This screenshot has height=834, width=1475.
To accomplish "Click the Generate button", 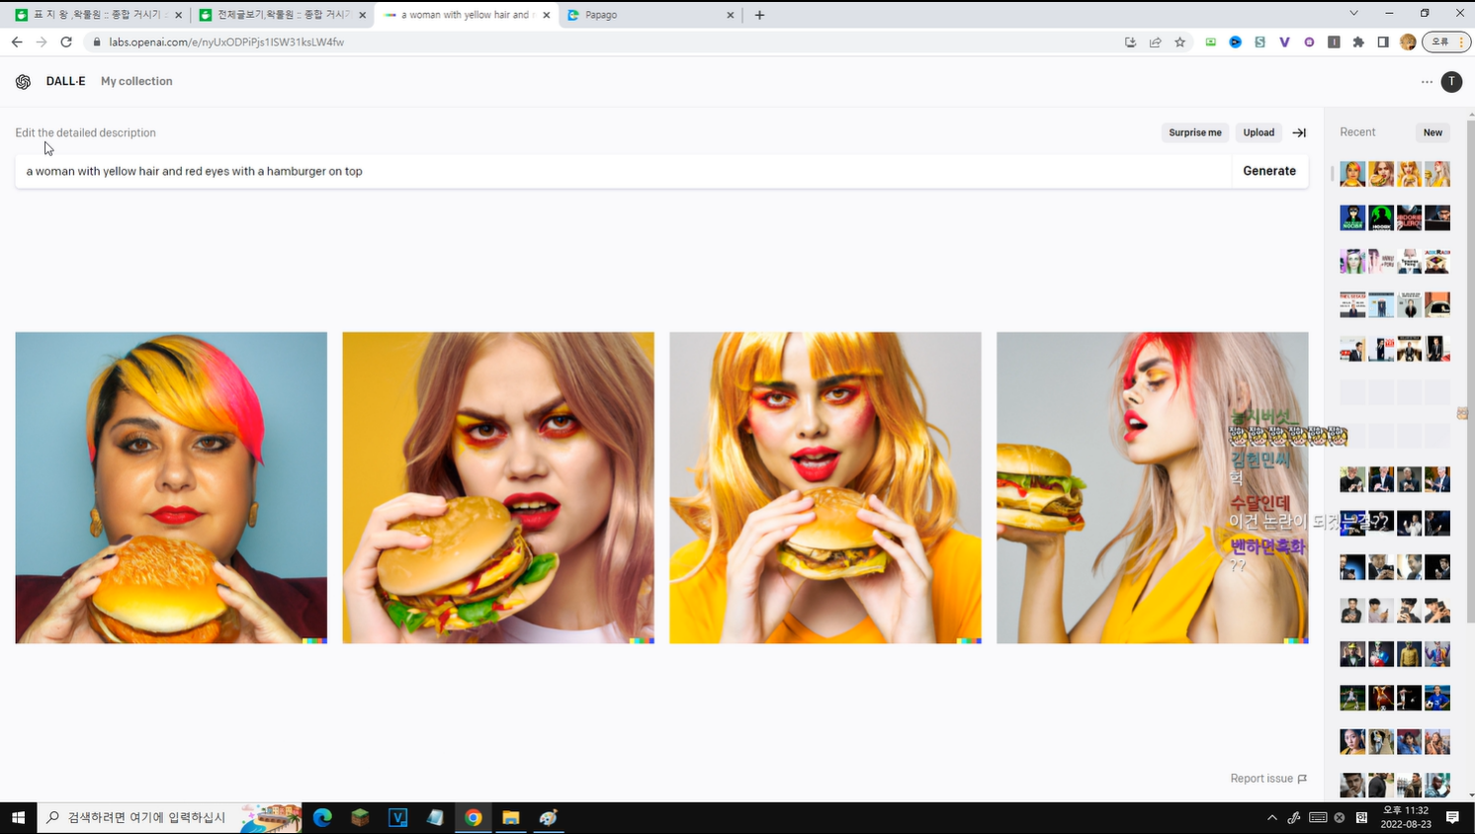I will pyautogui.click(x=1269, y=171).
